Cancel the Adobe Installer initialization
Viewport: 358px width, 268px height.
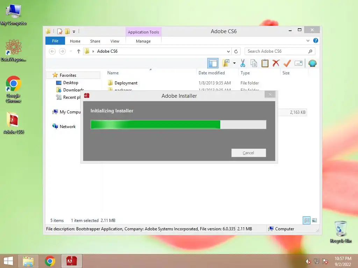pos(249,153)
